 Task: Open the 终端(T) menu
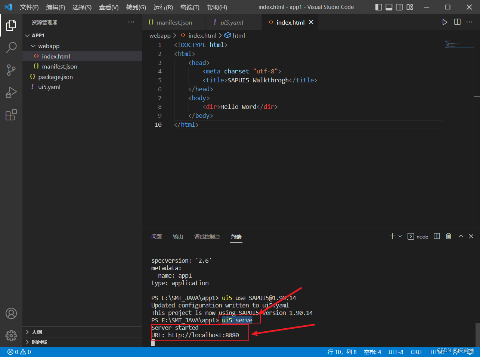tap(190, 7)
